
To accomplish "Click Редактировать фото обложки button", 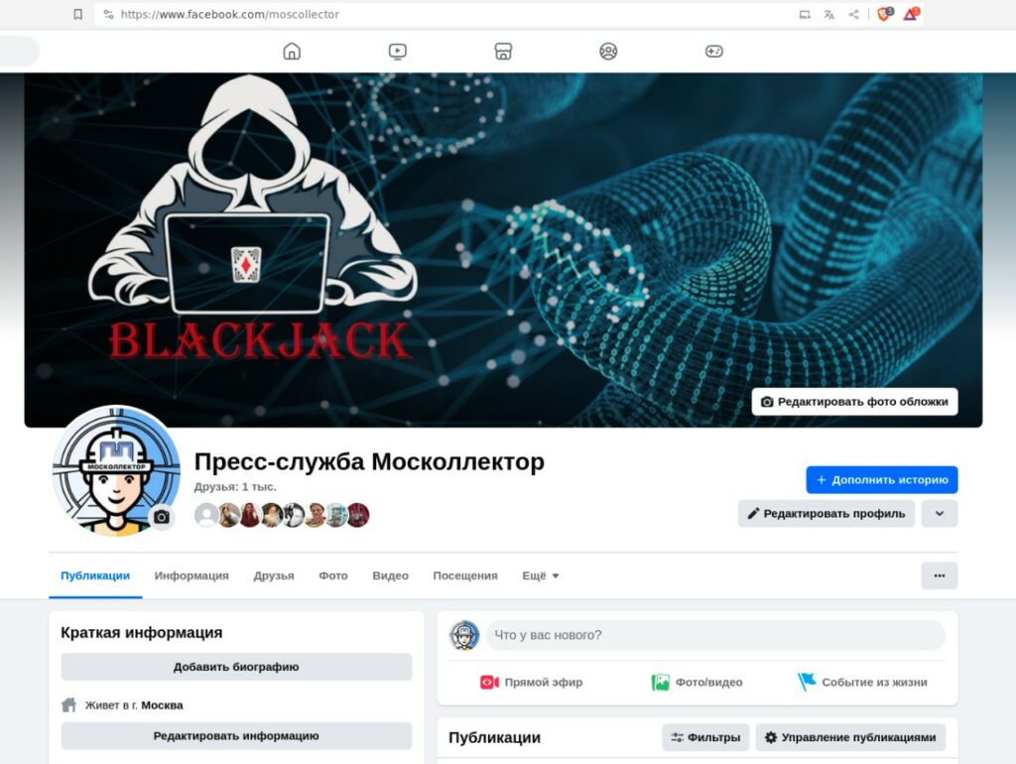I will [854, 402].
